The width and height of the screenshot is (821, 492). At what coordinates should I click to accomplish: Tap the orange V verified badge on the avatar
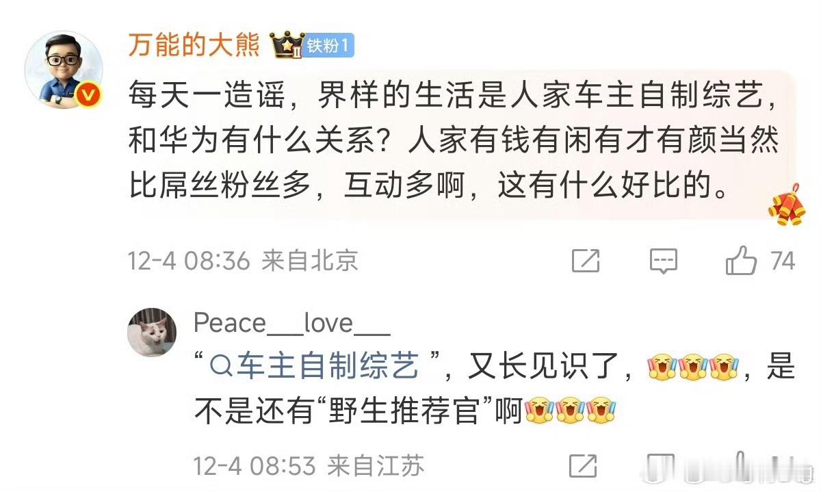tap(88, 96)
